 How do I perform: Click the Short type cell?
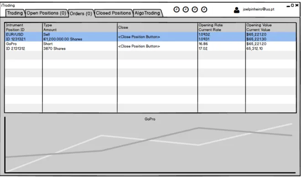click(x=48, y=44)
